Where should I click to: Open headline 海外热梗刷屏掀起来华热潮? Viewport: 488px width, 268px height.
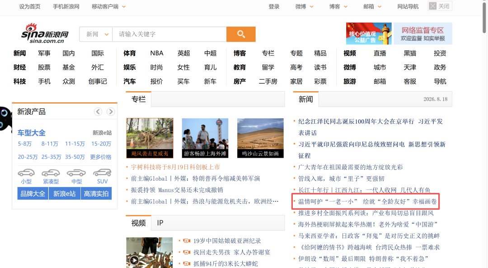(x=368, y=225)
